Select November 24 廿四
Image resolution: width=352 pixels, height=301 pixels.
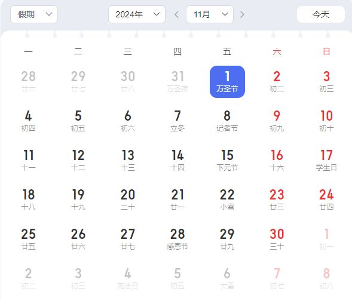click(326, 200)
